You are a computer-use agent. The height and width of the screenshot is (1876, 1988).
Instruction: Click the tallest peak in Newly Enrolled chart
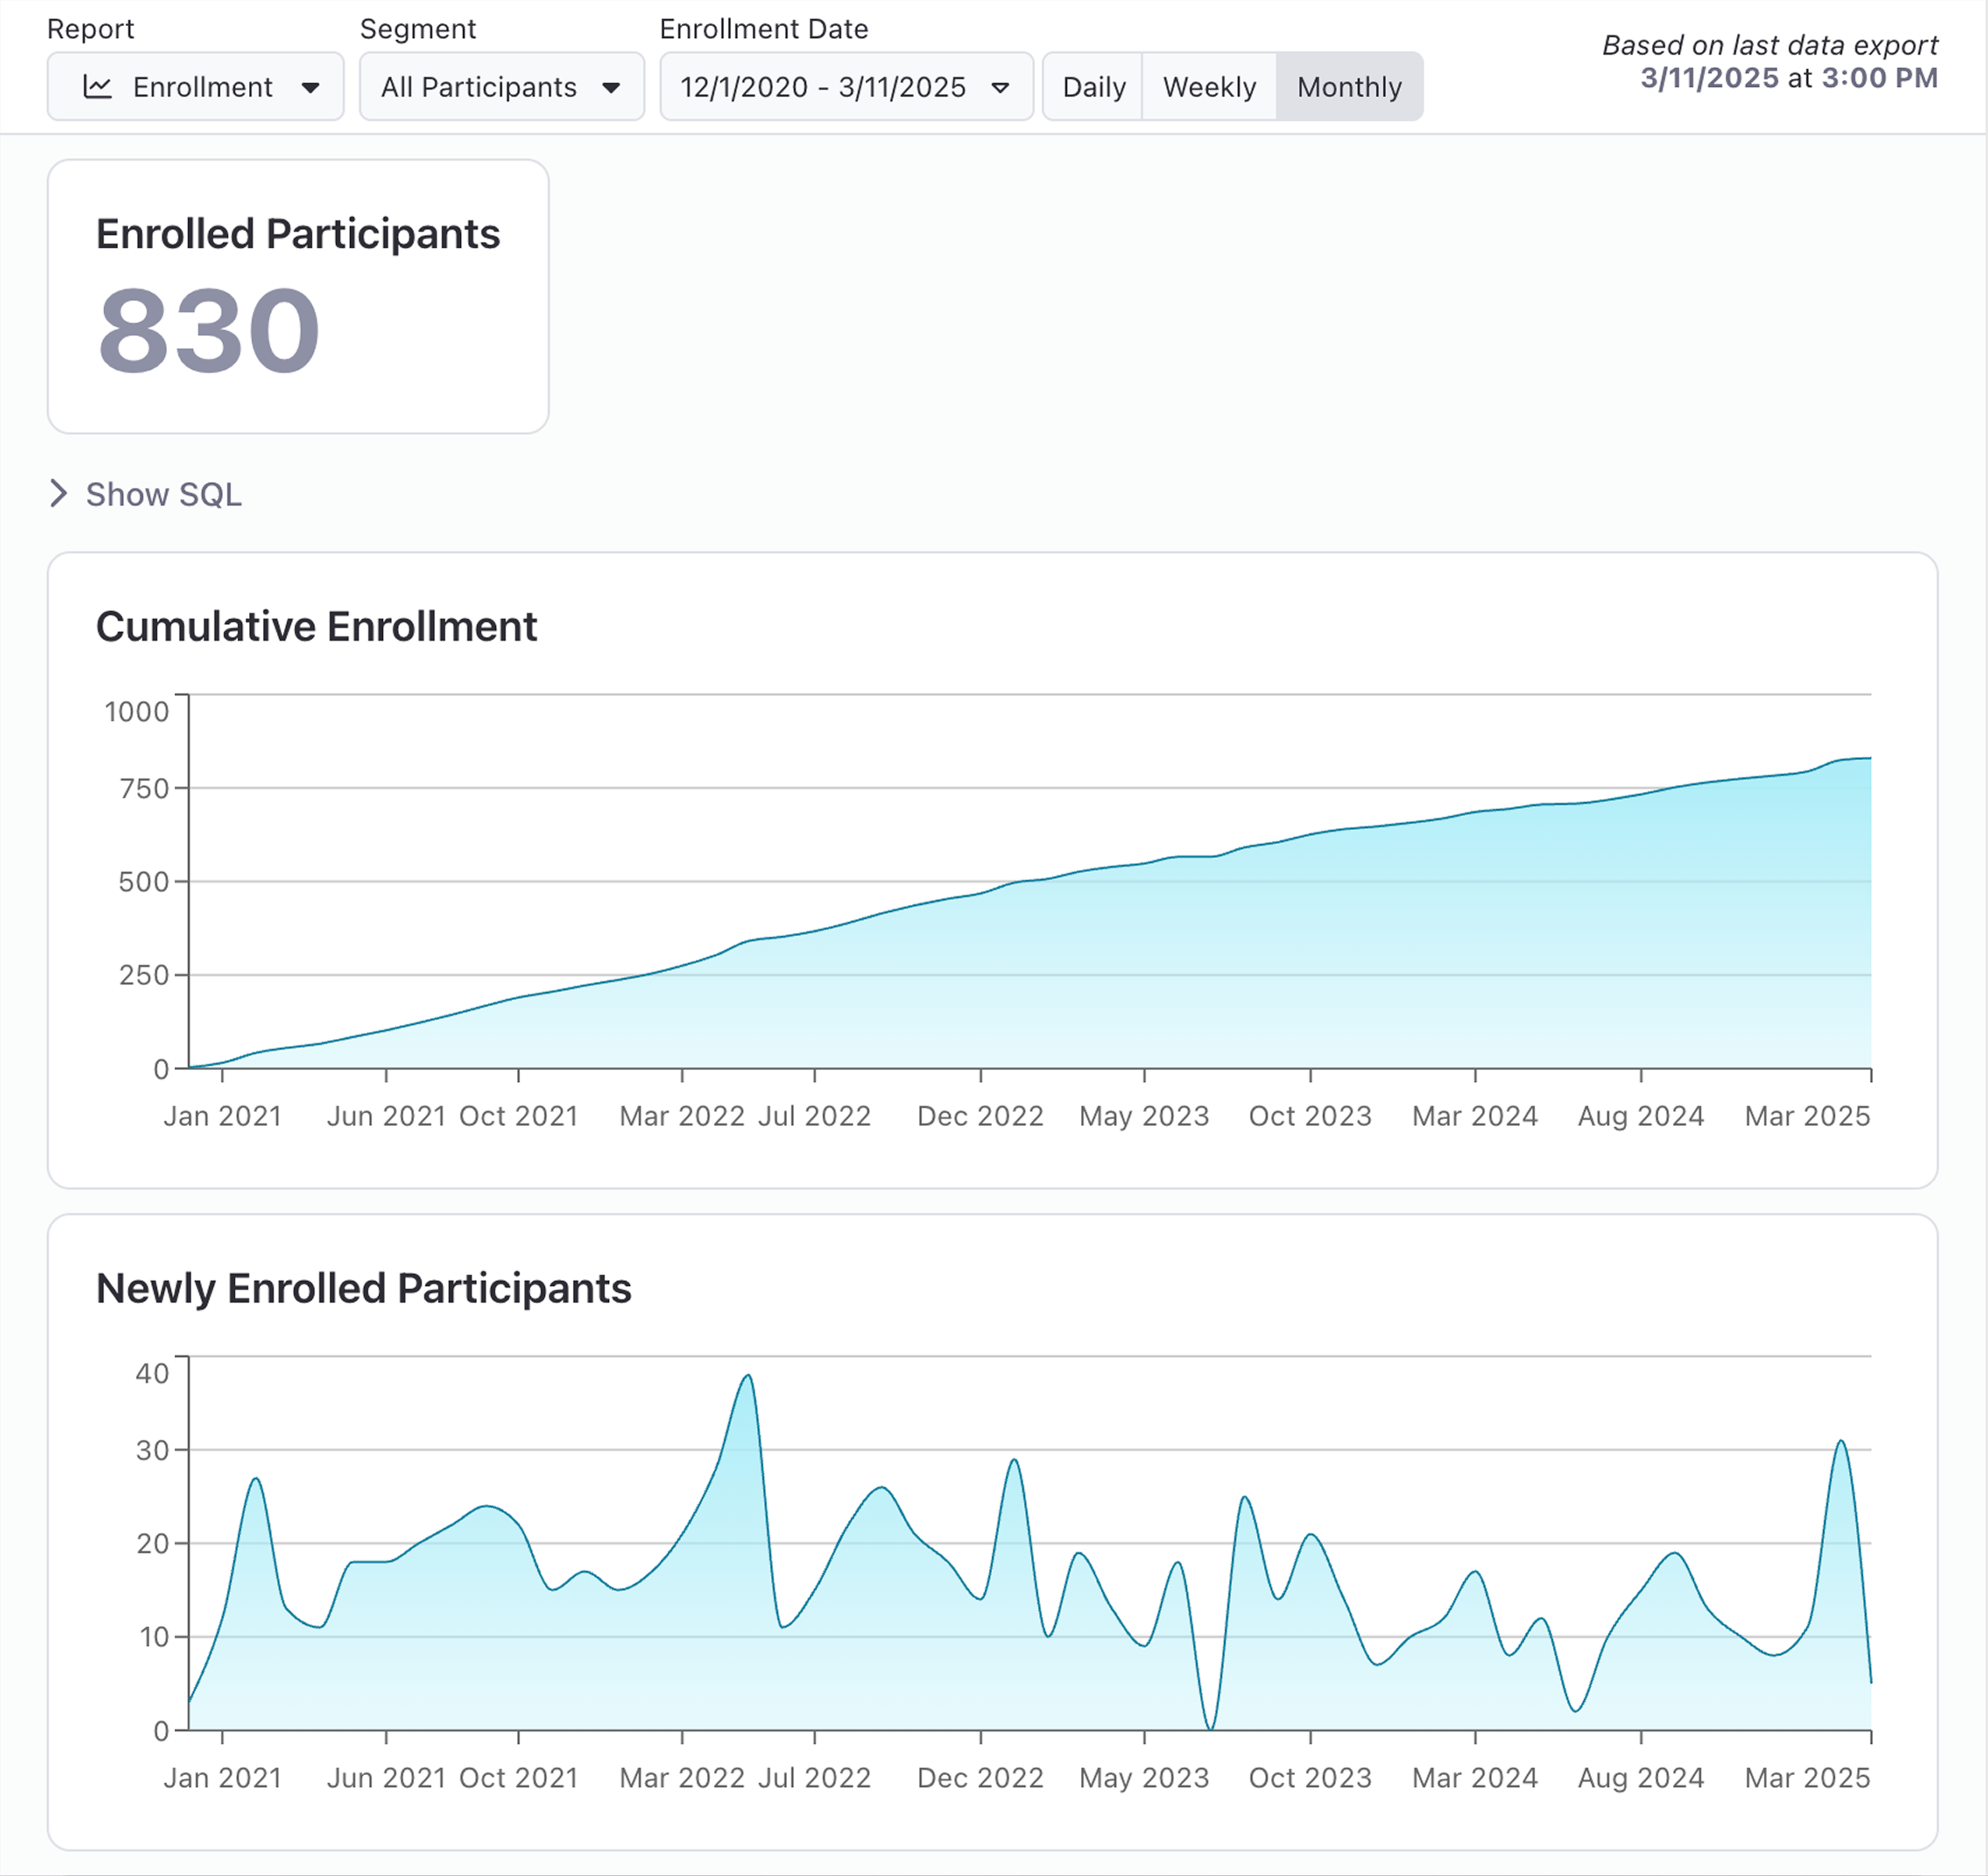click(x=748, y=1377)
